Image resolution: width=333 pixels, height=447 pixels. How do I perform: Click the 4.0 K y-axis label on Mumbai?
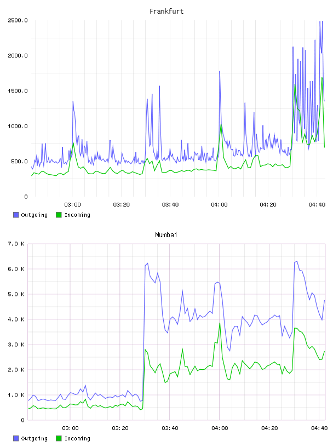coord(16,319)
